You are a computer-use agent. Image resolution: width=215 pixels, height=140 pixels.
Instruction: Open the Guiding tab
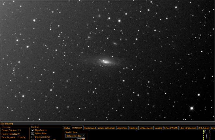[158, 128]
